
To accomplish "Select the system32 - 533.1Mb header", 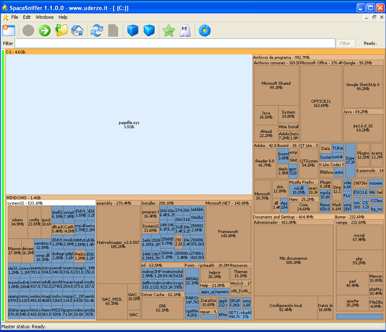I will [x=51, y=203].
